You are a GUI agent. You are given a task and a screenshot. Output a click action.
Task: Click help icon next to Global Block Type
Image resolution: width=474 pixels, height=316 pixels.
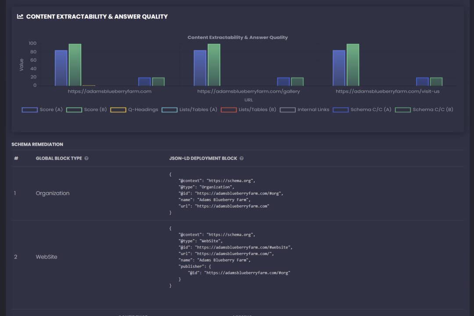click(x=86, y=158)
